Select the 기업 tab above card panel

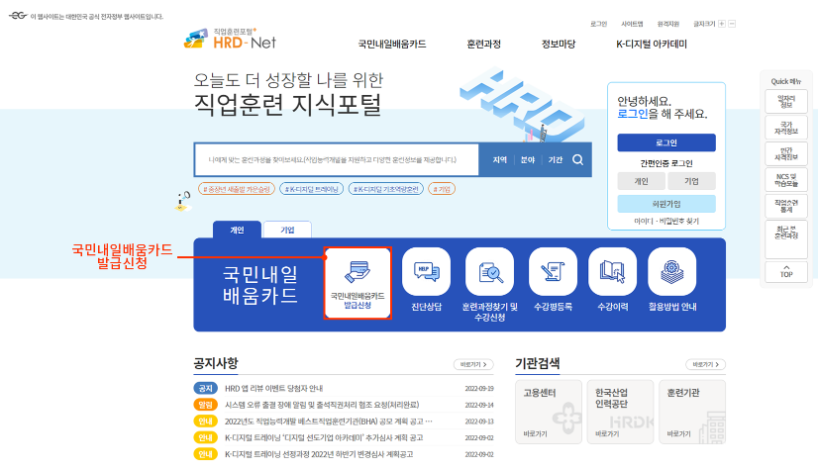point(287,230)
